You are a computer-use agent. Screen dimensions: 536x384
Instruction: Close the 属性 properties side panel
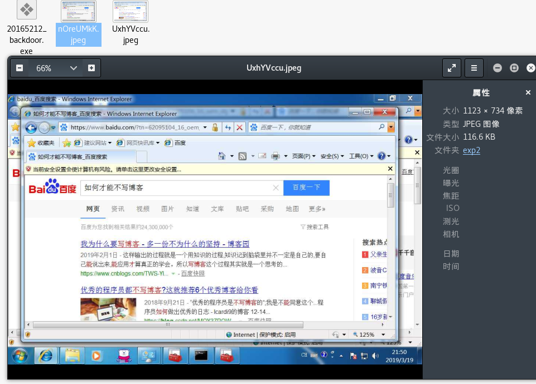(x=528, y=92)
